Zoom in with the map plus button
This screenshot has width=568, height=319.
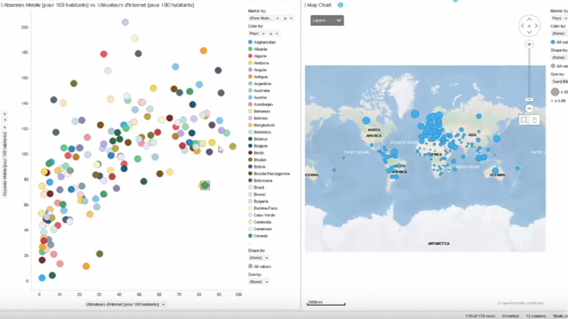click(529, 44)
